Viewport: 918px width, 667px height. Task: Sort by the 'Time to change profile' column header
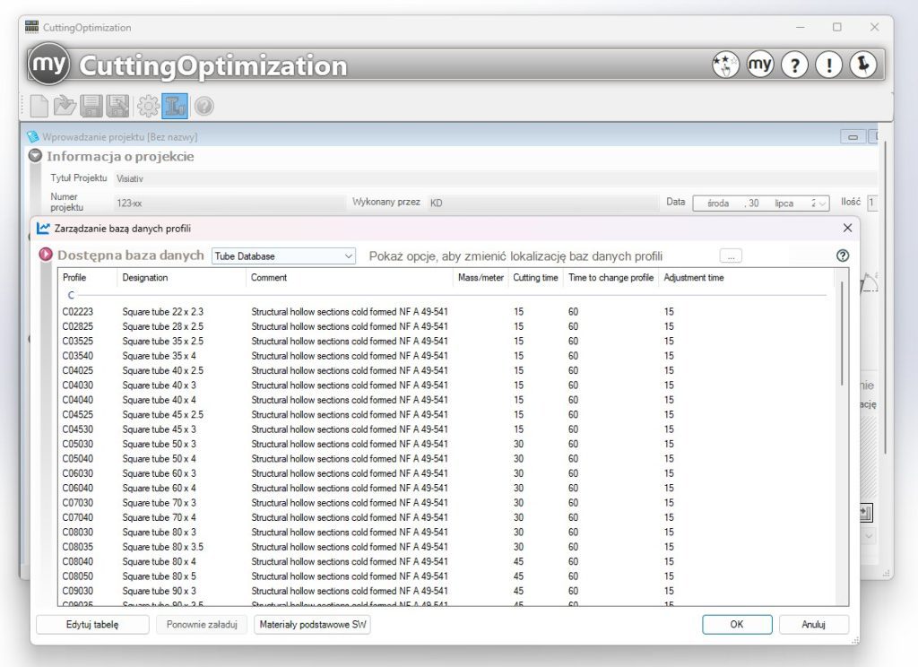tap(611, 278)
